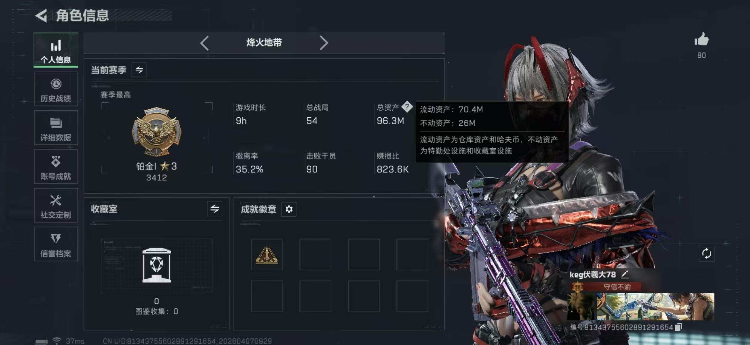The image size is (750, 345).
Task: Open the achievement badge settings gear
Action: point(289,209)
